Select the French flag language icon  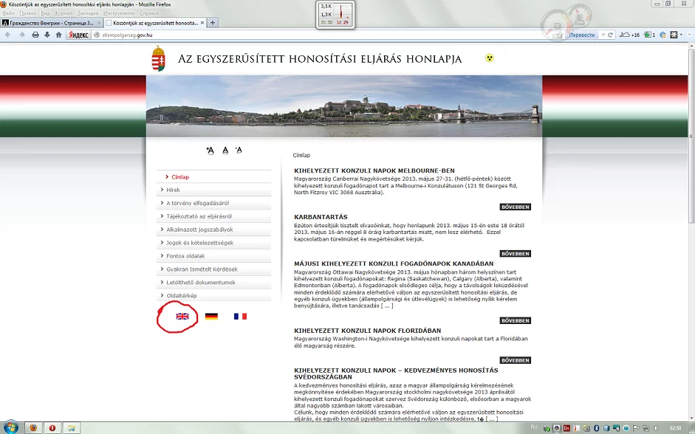point(240,317)
